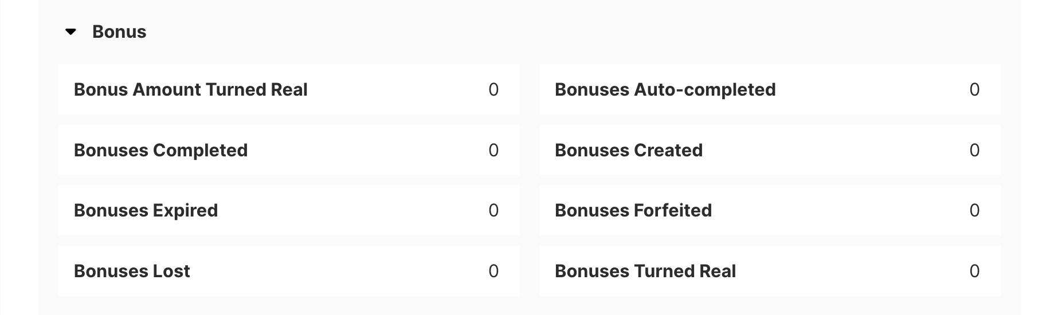Select the Bonuses Completed label
The width and height of the screenshot is (1058, 315).
[x=160, y=151]
